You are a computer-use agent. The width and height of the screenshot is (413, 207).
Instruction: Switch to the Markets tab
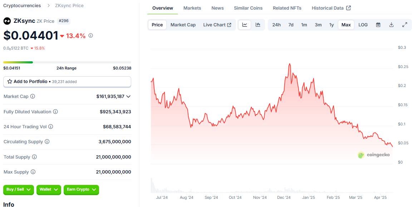point(192,8)
